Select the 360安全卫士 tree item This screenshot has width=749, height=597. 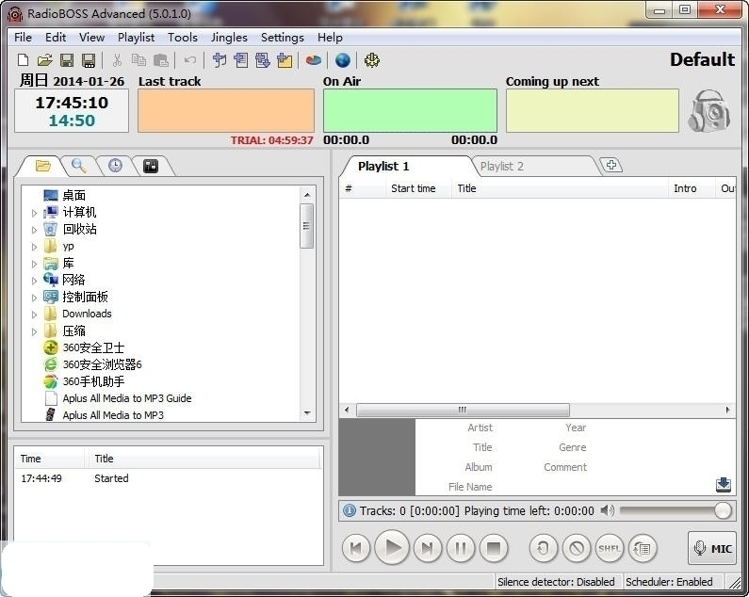point(93,347)
